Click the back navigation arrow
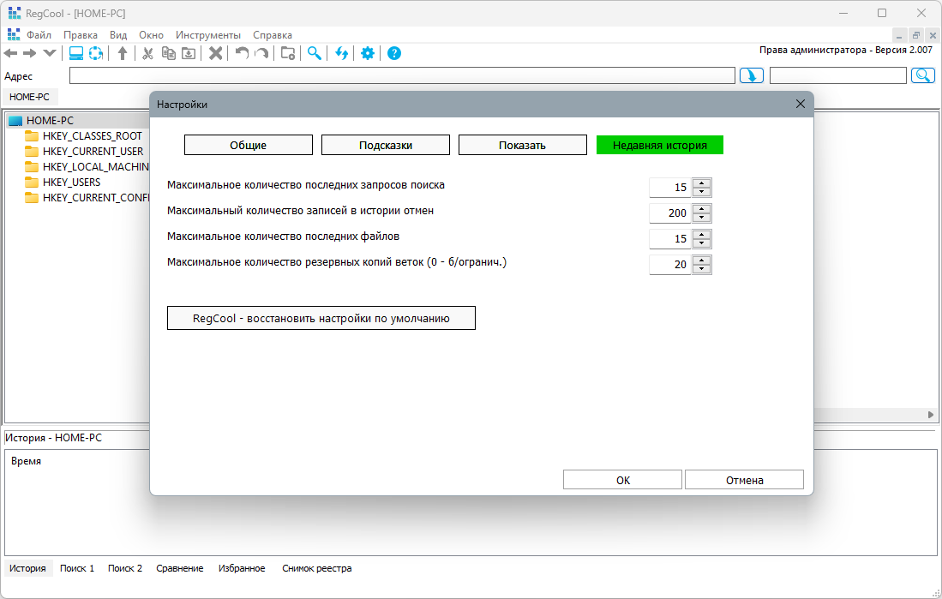Screen dimensions: 942x599 (11, 53)
